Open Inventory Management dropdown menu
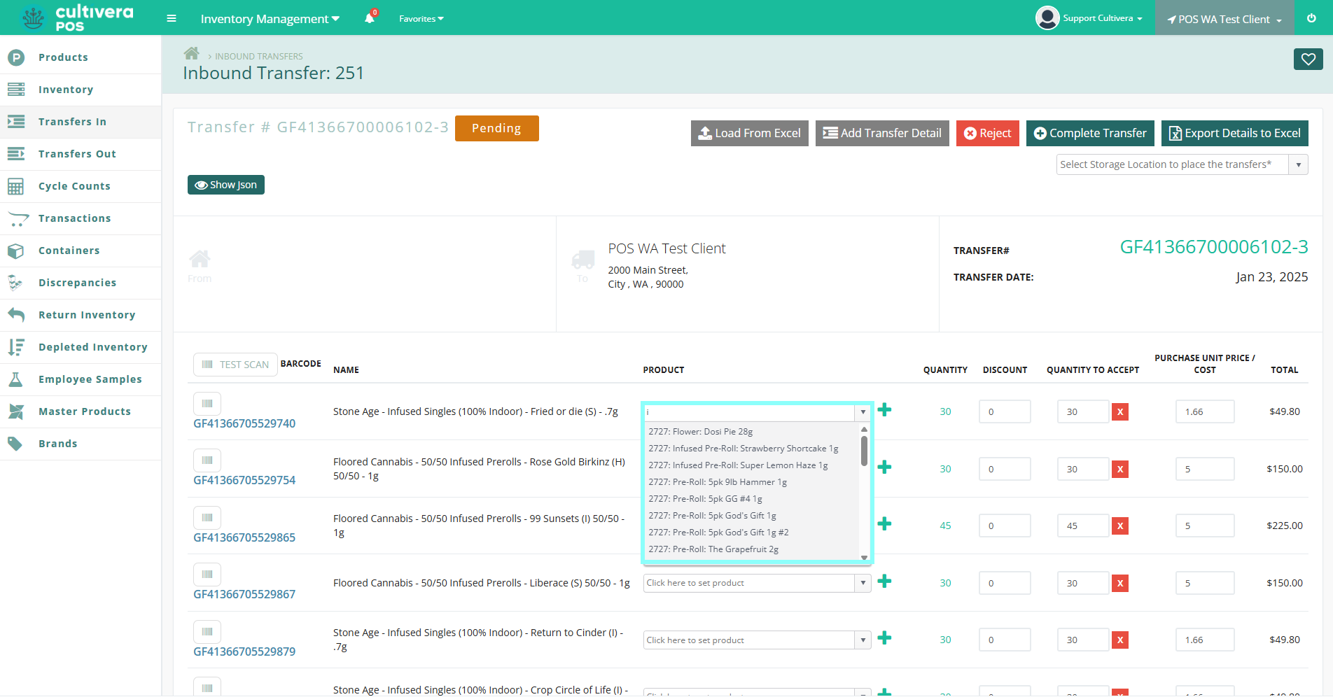The height and width of the screenshot is (697, 1333). (x=270, y=19)
